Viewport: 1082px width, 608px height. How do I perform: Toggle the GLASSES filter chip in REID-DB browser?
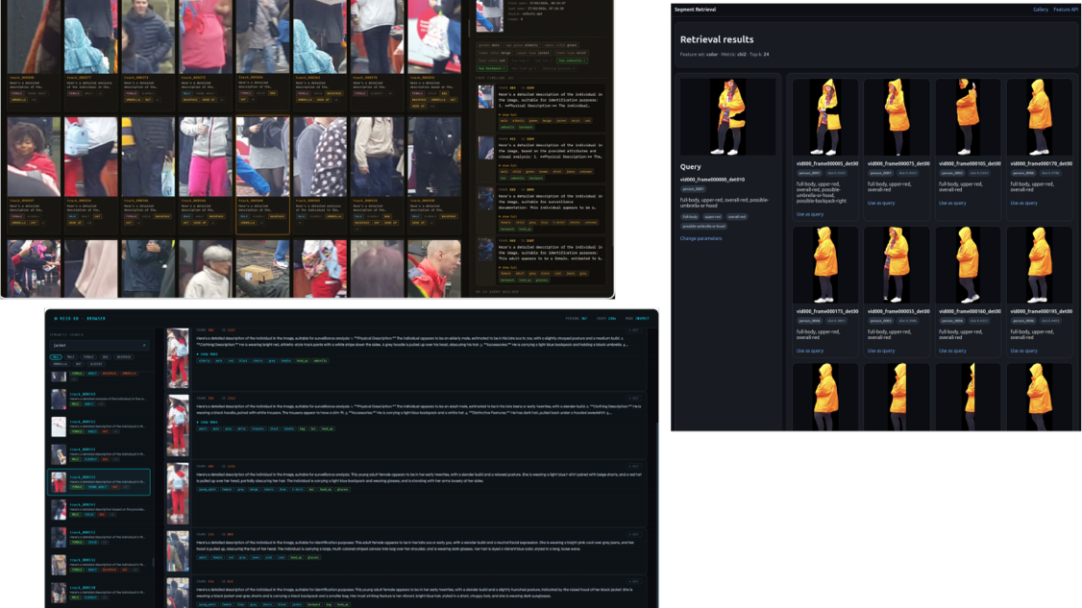(x=96, y=364)
